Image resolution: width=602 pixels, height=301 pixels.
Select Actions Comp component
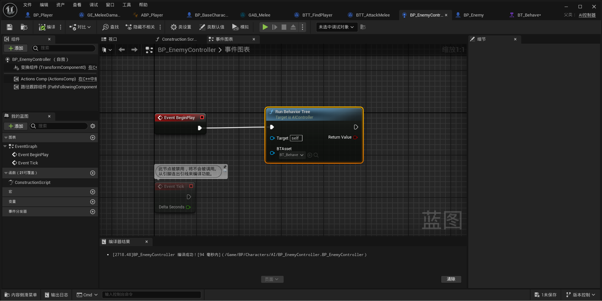pos(48,79)
